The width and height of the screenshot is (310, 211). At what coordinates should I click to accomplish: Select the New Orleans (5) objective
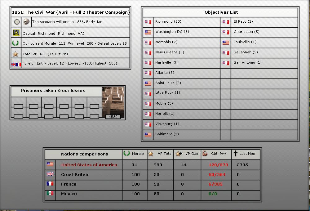pyautogui.click(x=169, y=52)
